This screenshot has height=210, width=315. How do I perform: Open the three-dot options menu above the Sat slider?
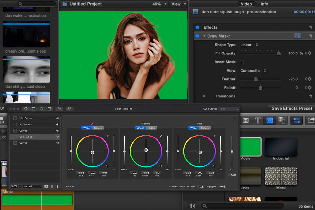(x=234, y=119)
